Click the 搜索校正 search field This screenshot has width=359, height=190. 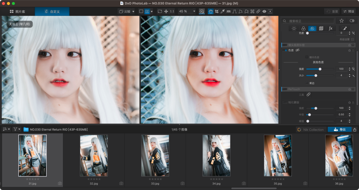pyautogui.click(x=308, y=21)
